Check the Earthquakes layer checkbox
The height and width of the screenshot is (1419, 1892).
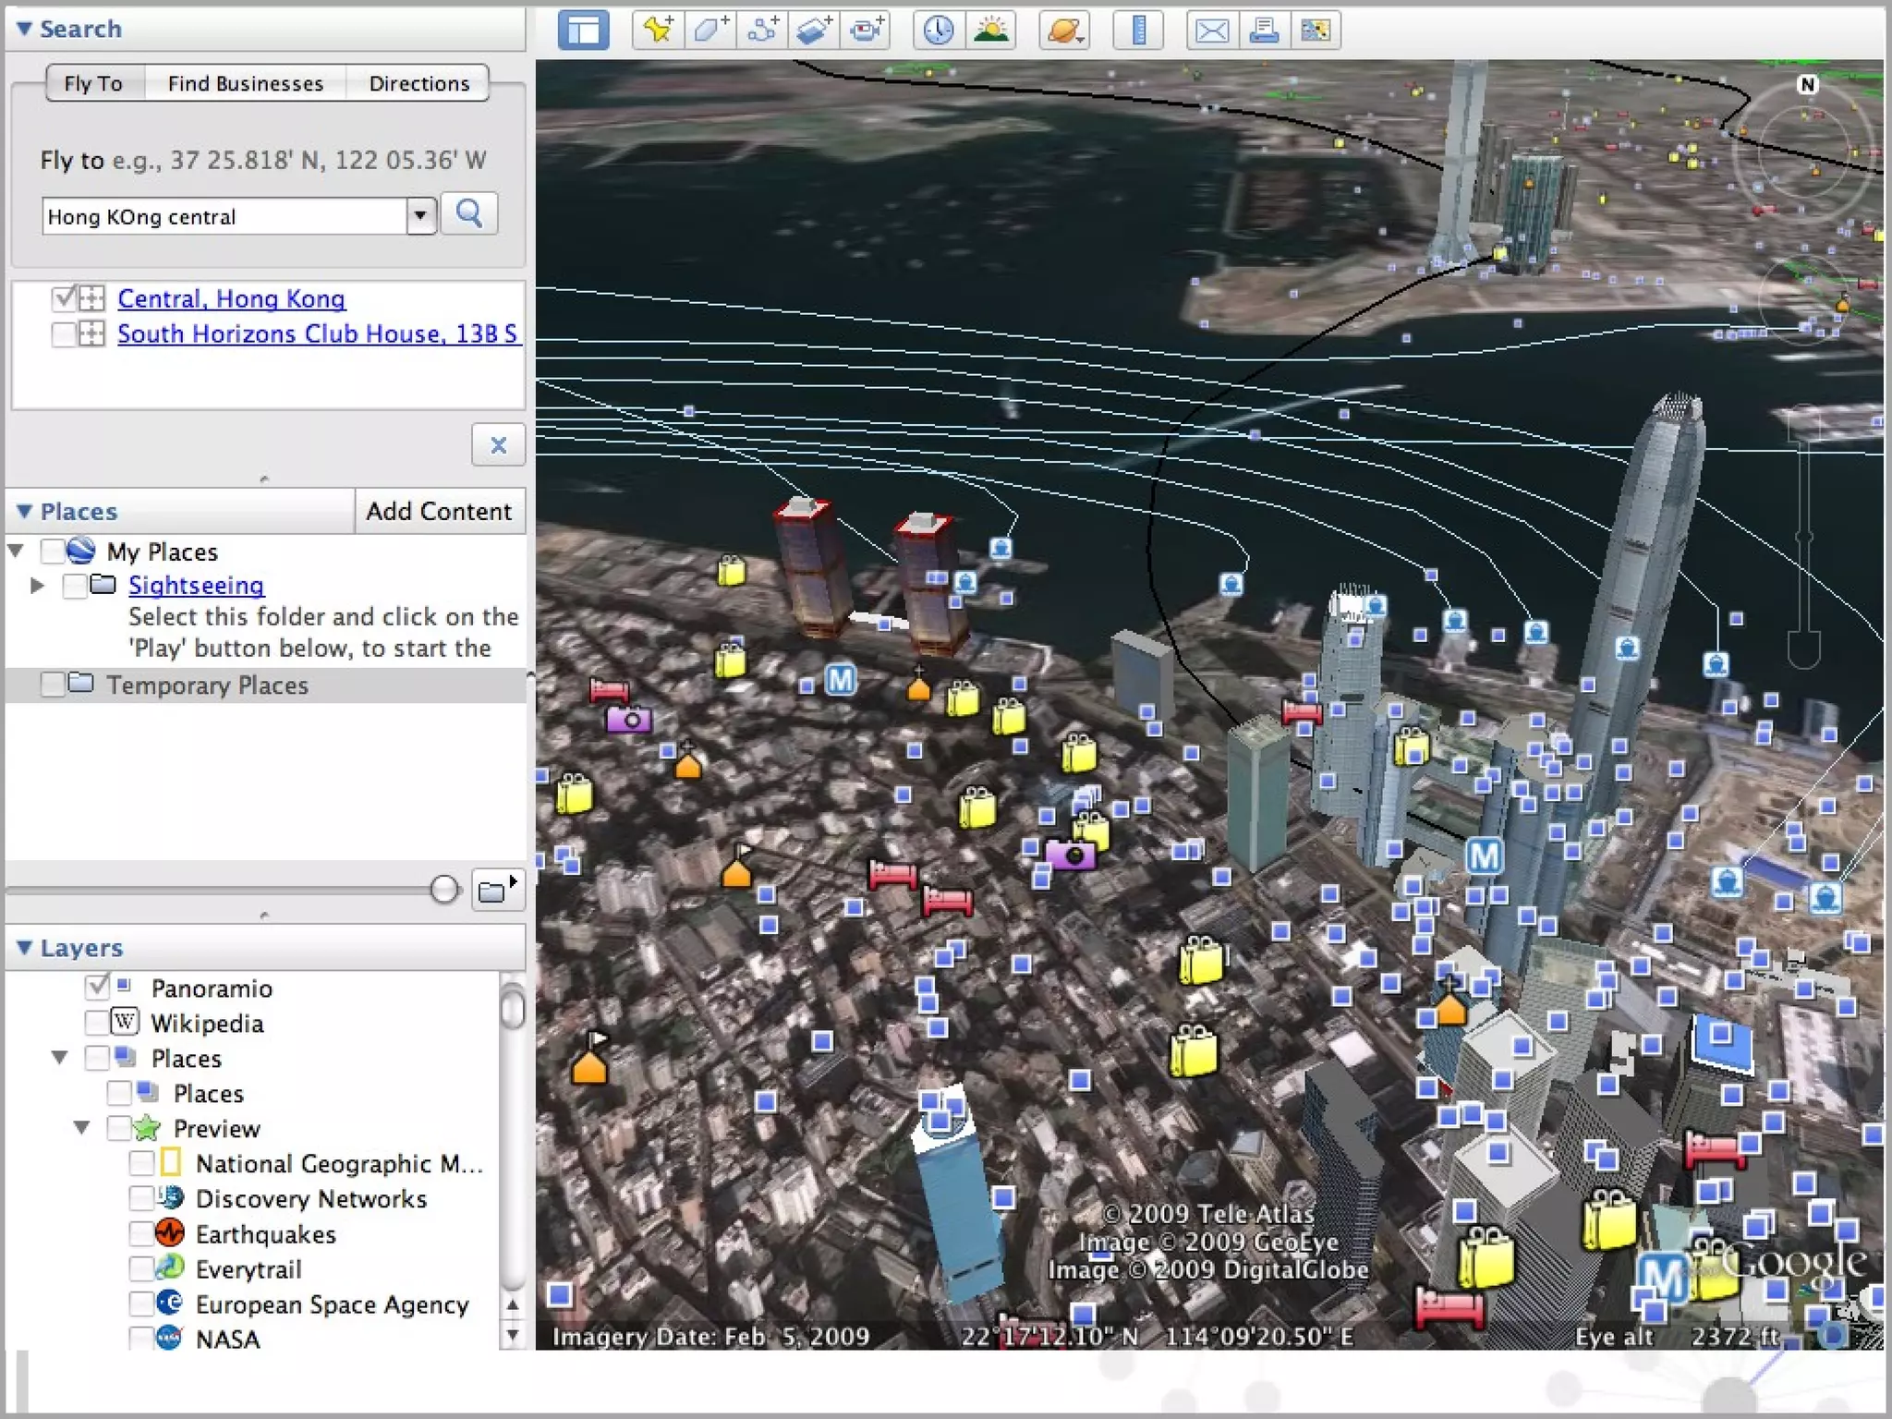pyautogui.click(x=141, y=1233)
